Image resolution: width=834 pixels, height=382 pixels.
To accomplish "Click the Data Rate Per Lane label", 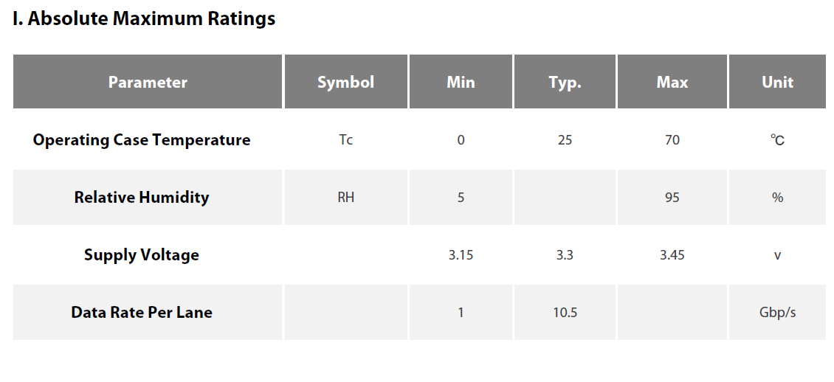I will click(x=142, y=312).
